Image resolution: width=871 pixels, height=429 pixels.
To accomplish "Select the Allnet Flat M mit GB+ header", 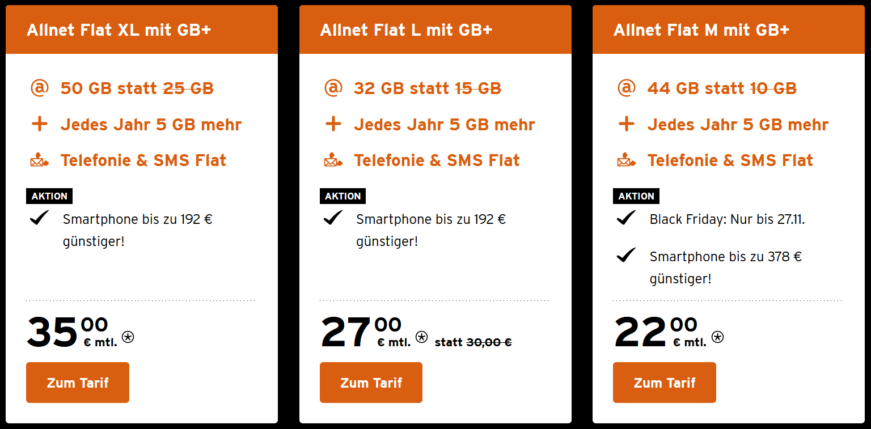I will [x=701, y=30].
